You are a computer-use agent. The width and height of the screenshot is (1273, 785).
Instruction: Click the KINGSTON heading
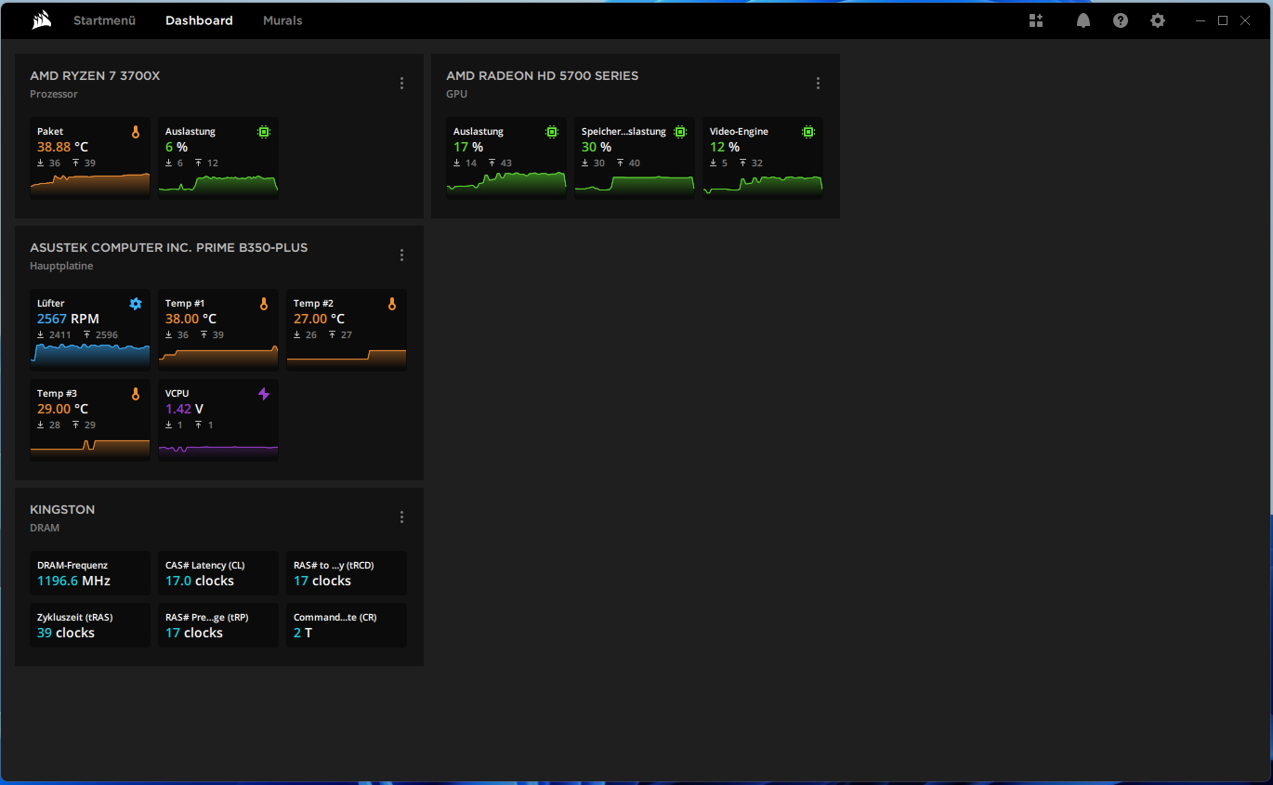click(62, 509)
